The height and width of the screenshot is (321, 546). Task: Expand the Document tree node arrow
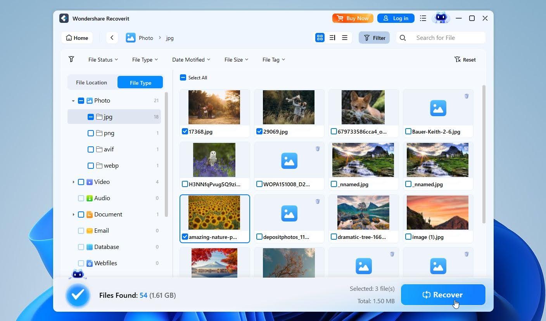(x=73, y=214)
